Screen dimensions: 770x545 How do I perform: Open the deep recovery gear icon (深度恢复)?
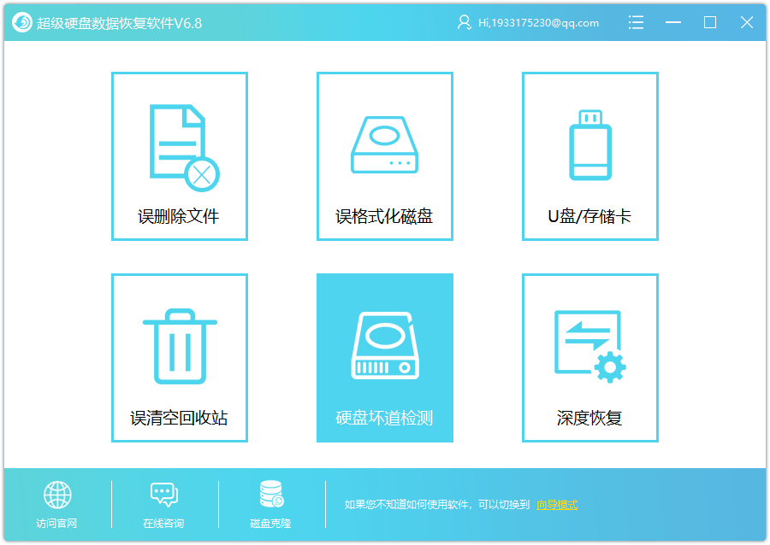click(589, 346)
